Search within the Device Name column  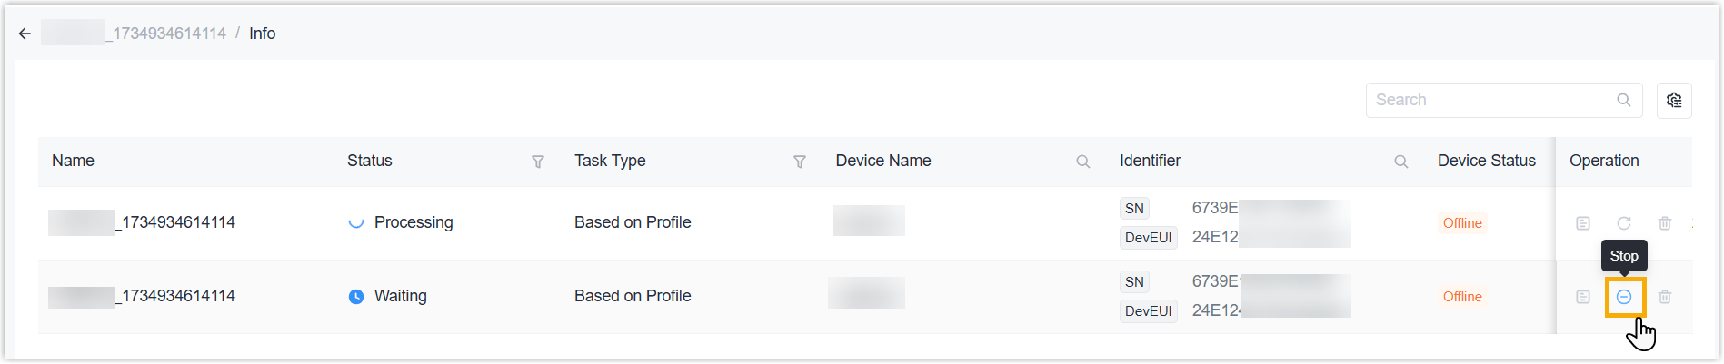click(1083, 162)
